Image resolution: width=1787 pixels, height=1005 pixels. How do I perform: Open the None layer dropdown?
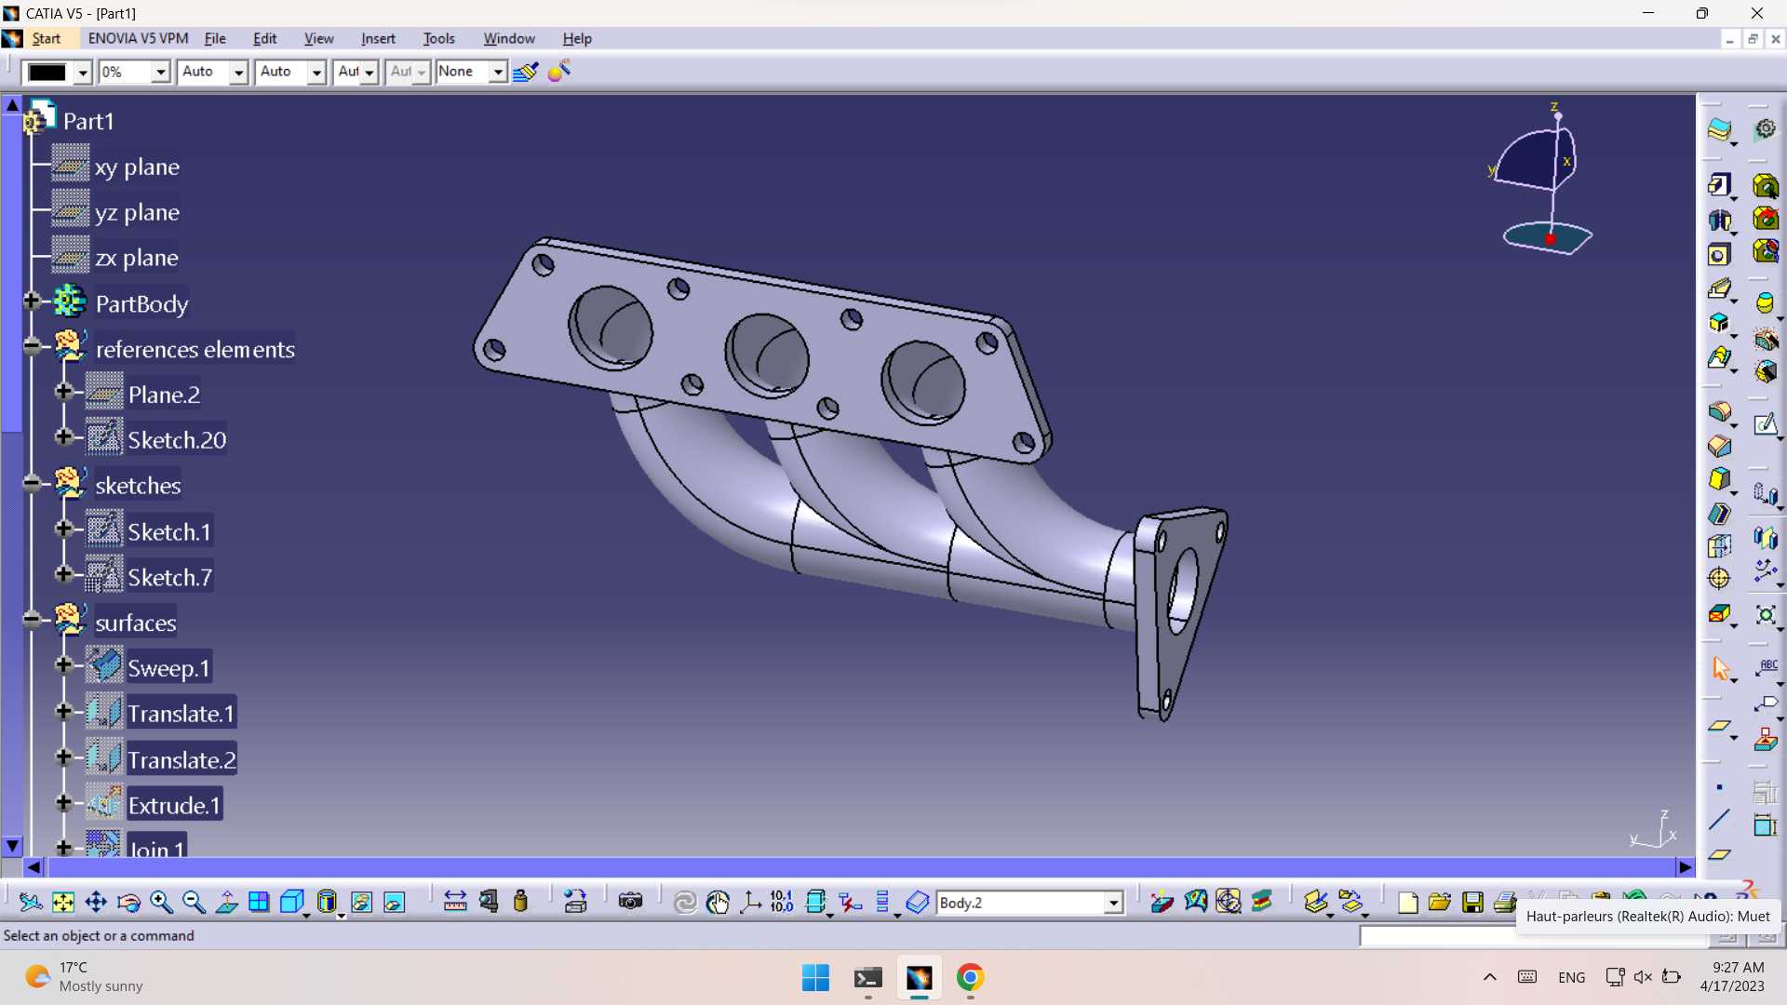[x=498, y=73]
